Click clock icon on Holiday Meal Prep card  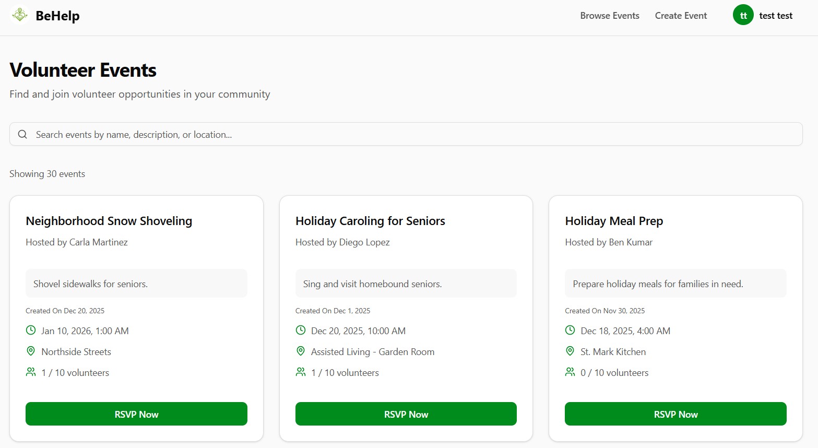tap(570, 331)
